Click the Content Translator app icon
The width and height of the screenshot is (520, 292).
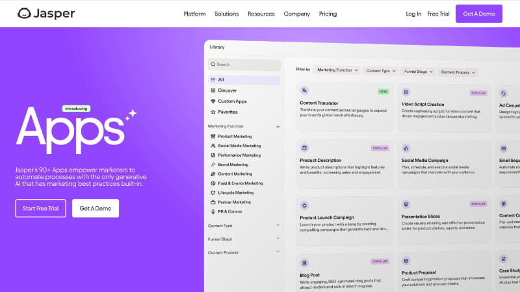click(304, 91)
